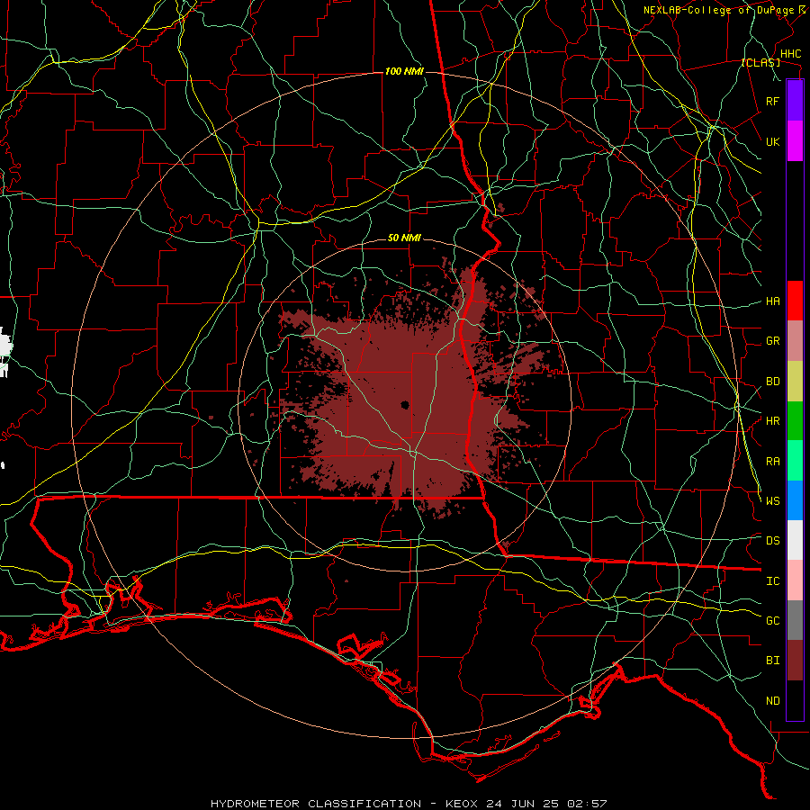
Task: Click the IC legend label
Action: click(773, 581)
